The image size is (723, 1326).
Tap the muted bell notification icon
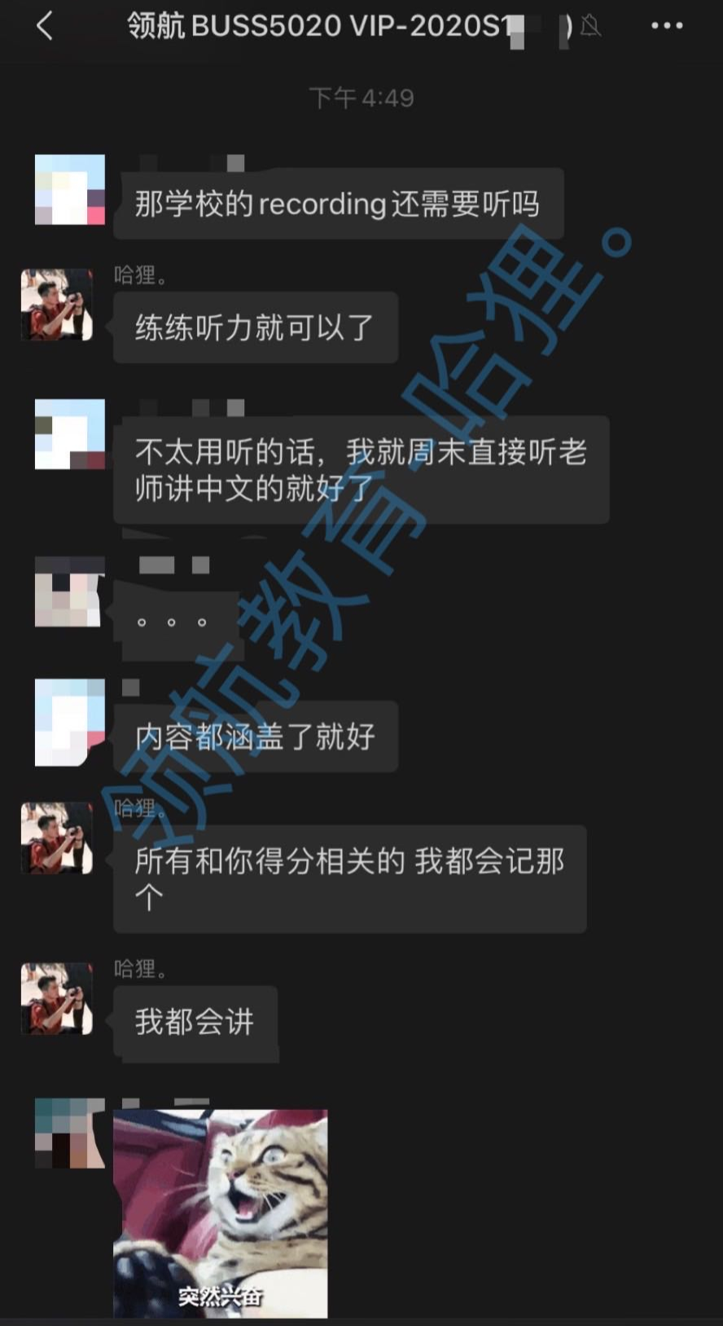(590, 26)
